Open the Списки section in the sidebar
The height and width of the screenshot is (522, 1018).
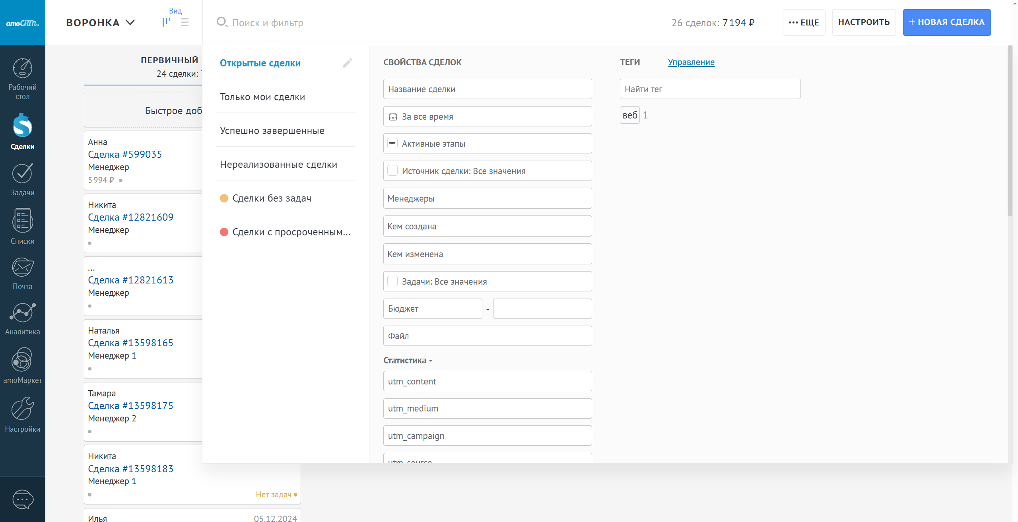pos(23,221)
